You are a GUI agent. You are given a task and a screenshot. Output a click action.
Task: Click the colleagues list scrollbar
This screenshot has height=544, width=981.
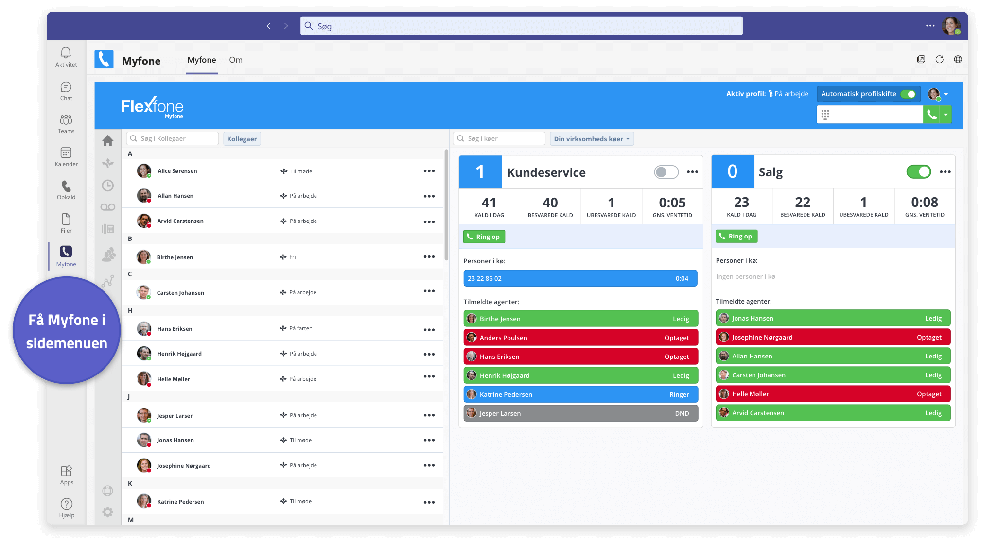(446, 205)
